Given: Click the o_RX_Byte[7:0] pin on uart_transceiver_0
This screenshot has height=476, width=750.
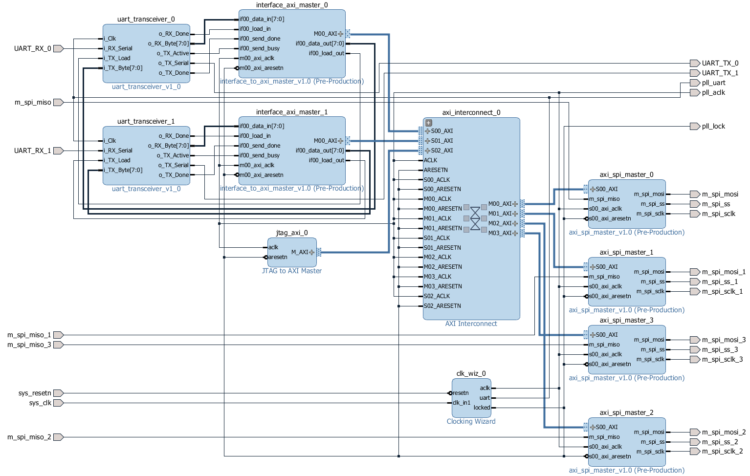Looking at the screenshot, I should point(168,43).
